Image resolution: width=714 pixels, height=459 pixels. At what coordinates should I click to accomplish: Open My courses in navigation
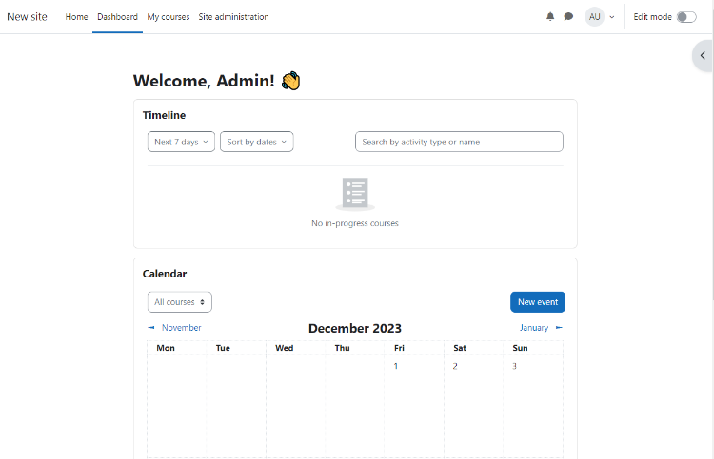click(x=168, y=17)
